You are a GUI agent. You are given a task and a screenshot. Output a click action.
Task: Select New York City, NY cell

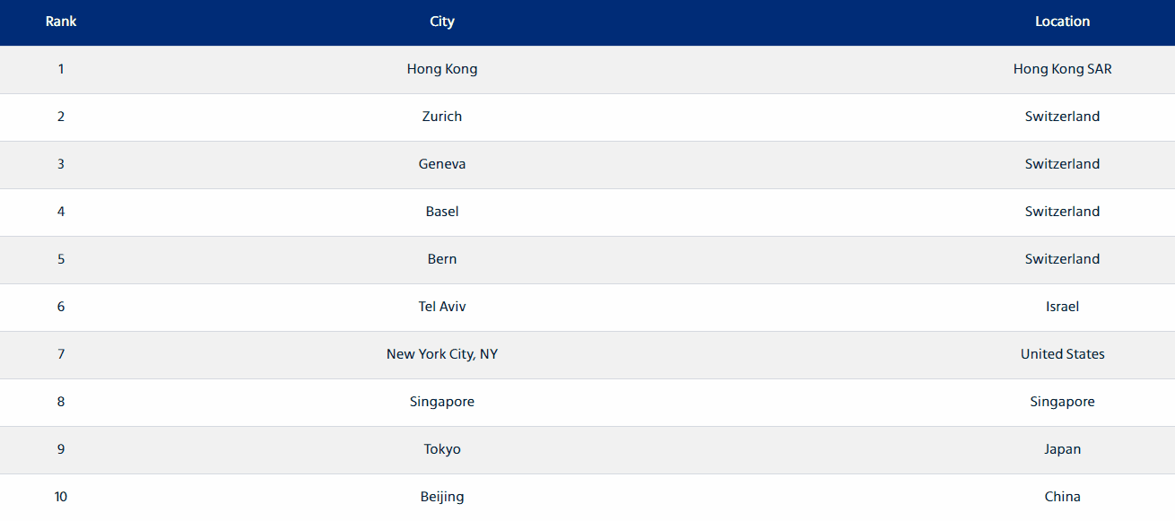442,354
